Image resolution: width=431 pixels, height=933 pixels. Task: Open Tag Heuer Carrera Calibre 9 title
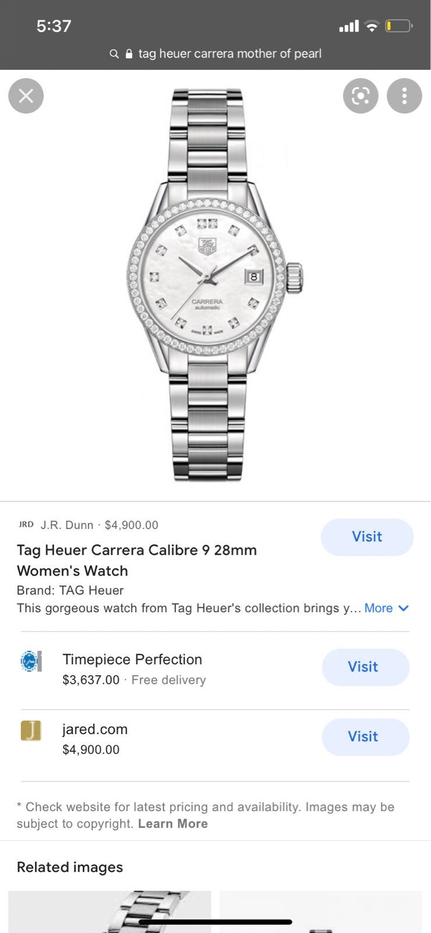137,560
